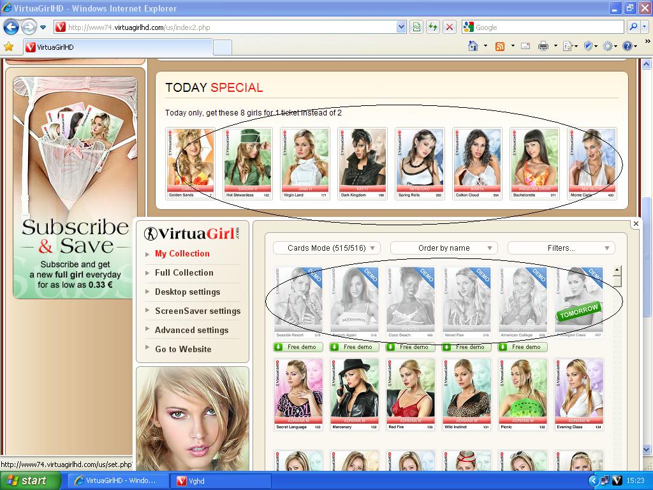Click the magnifier search button
This screenshot has height=490, width=653.
(x=633, y=27)
